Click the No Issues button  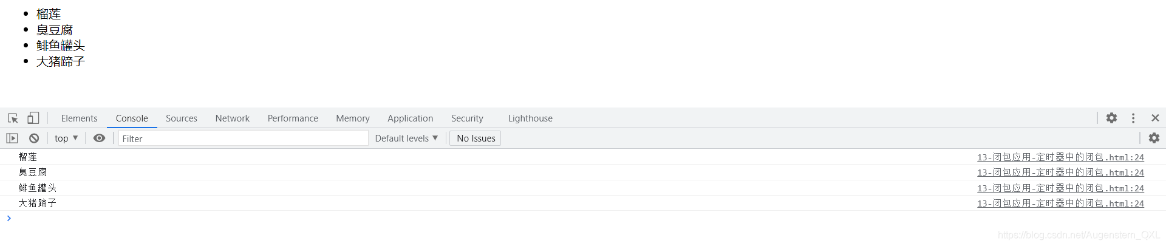[x=476, y=138]
